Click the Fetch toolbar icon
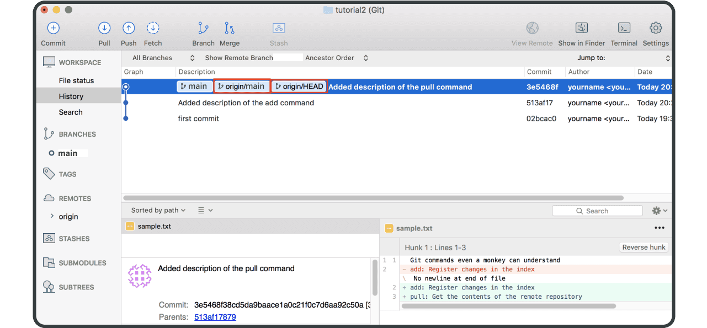This screenshot has width=707, height=328. click(153, 28)
